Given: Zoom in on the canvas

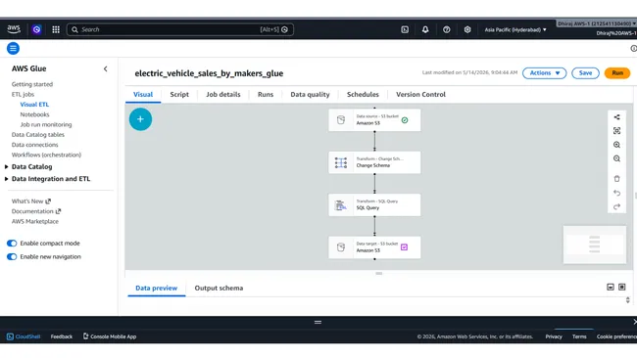Looking at the screenshot, I should tap(616, 145).
